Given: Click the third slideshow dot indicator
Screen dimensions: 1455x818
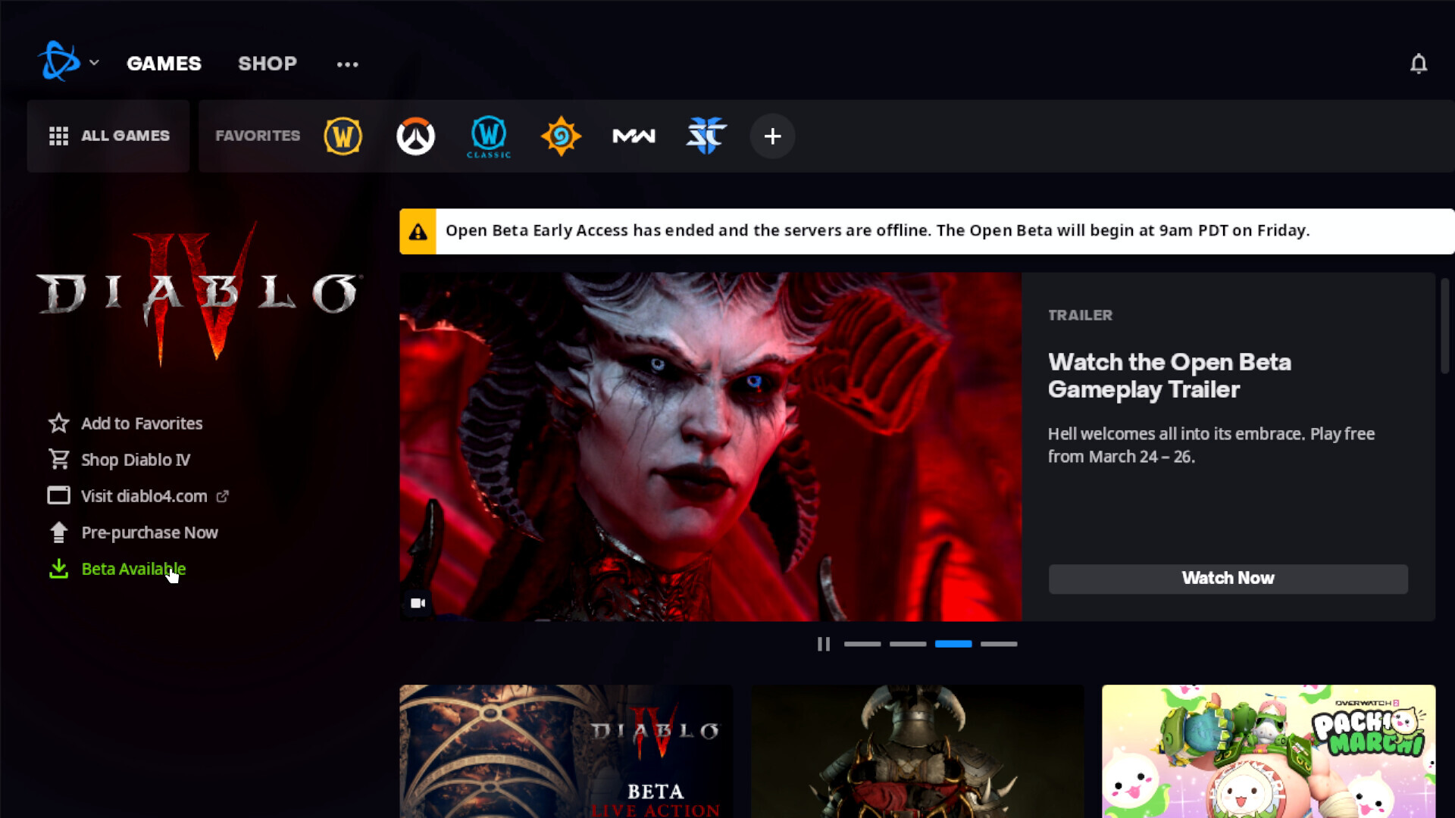Looking at the screenshot, I should [x=953, y=643].
